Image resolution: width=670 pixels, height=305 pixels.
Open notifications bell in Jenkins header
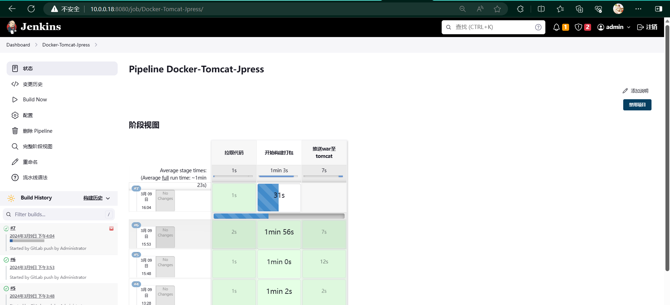click(557, 27)
